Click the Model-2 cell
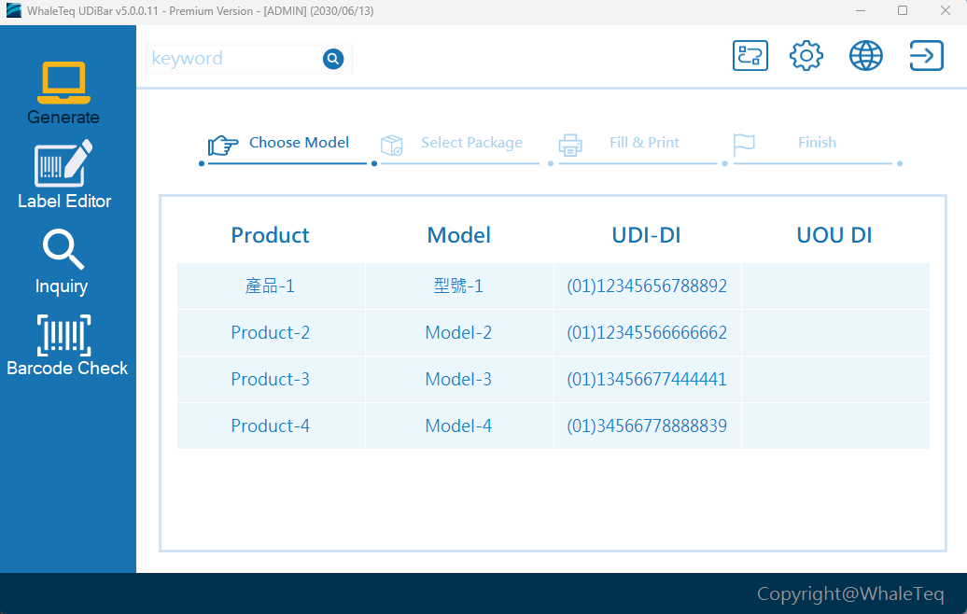 click(x=459, y=333)
